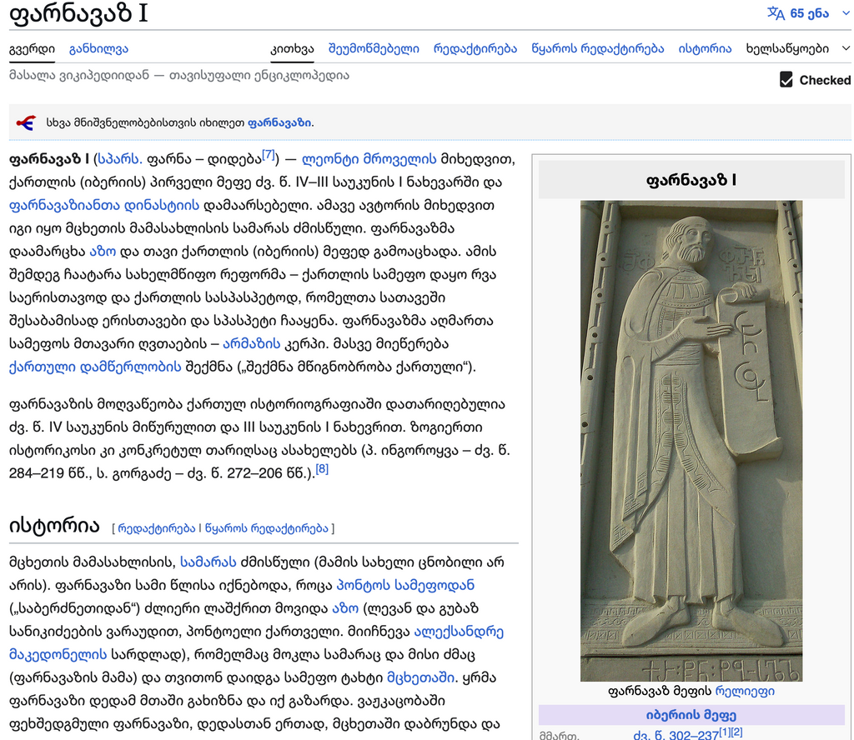This screenshot has width=854, height=740.
Task: Open the პონტოს სამეფოდან link
Action: 405,586
